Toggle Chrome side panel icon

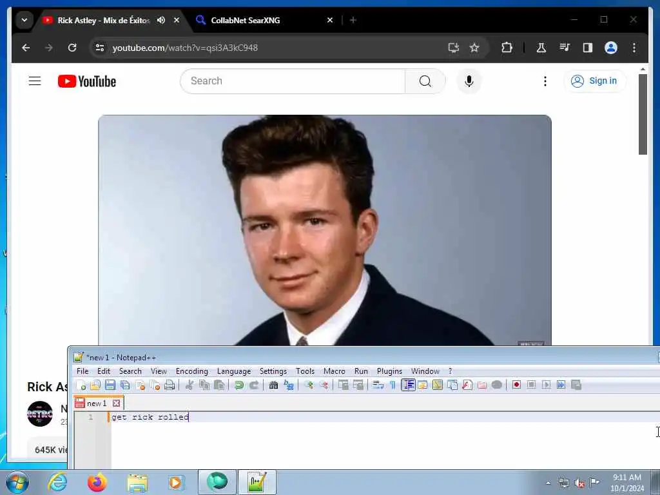tap(588, 48)
